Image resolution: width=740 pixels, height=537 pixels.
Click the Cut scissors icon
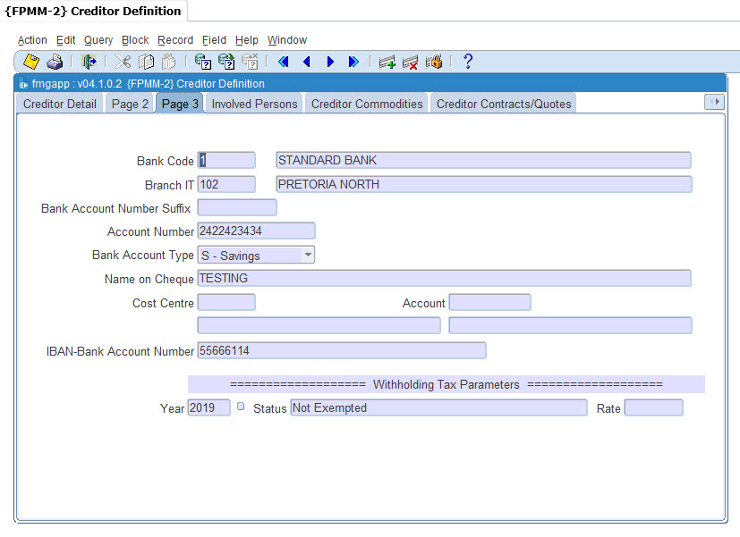[x=123, y=62]
